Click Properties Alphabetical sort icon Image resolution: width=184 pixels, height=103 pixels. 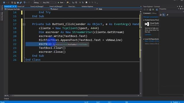(164, 15)
